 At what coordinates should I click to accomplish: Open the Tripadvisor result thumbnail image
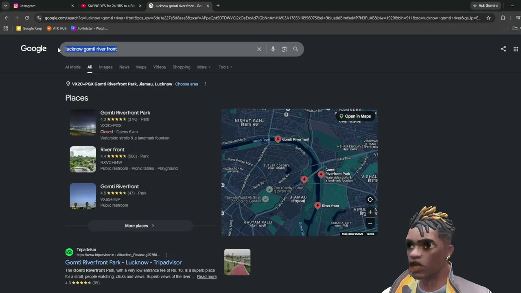pos(237,262)
